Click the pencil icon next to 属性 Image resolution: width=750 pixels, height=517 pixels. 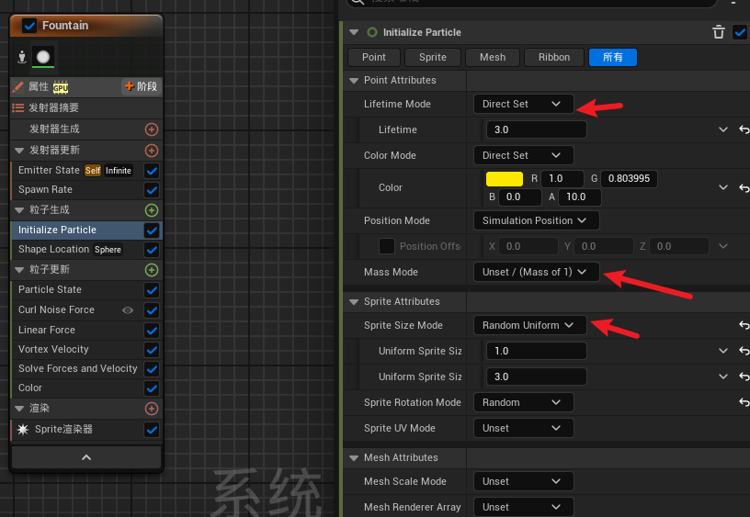18,87
